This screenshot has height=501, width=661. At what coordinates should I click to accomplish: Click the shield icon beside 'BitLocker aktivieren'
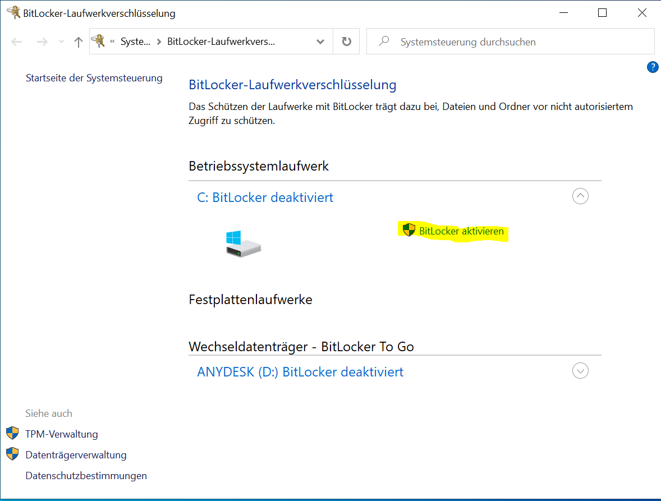click(x=409, y=229)
